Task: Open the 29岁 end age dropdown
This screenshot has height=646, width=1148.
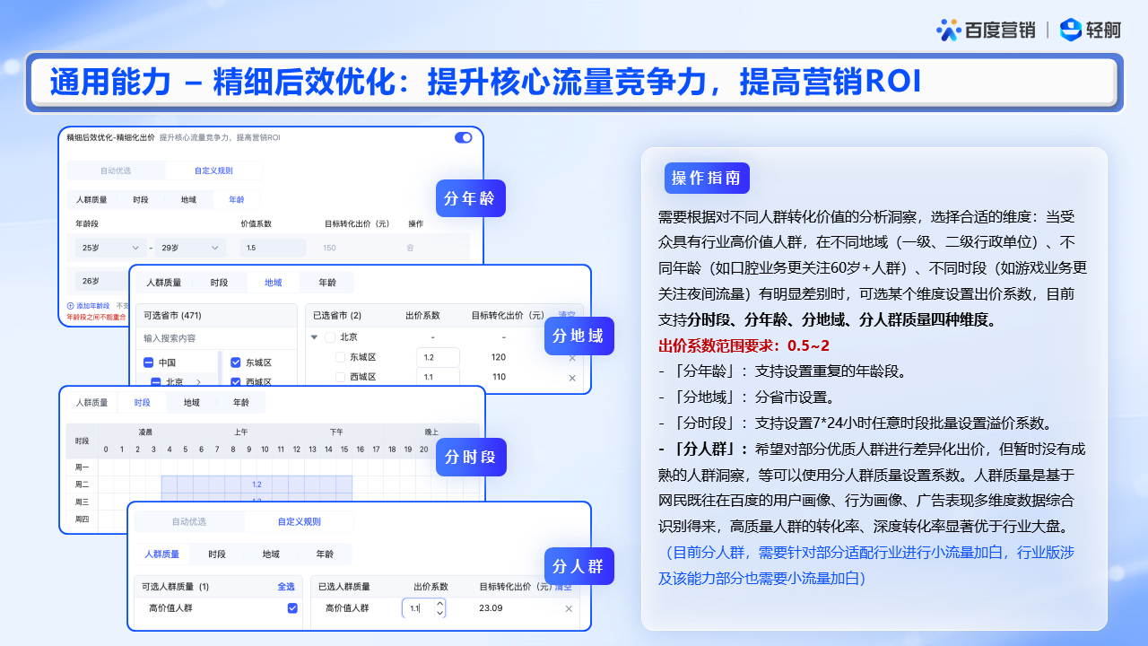Action: (x=191, y=248)
